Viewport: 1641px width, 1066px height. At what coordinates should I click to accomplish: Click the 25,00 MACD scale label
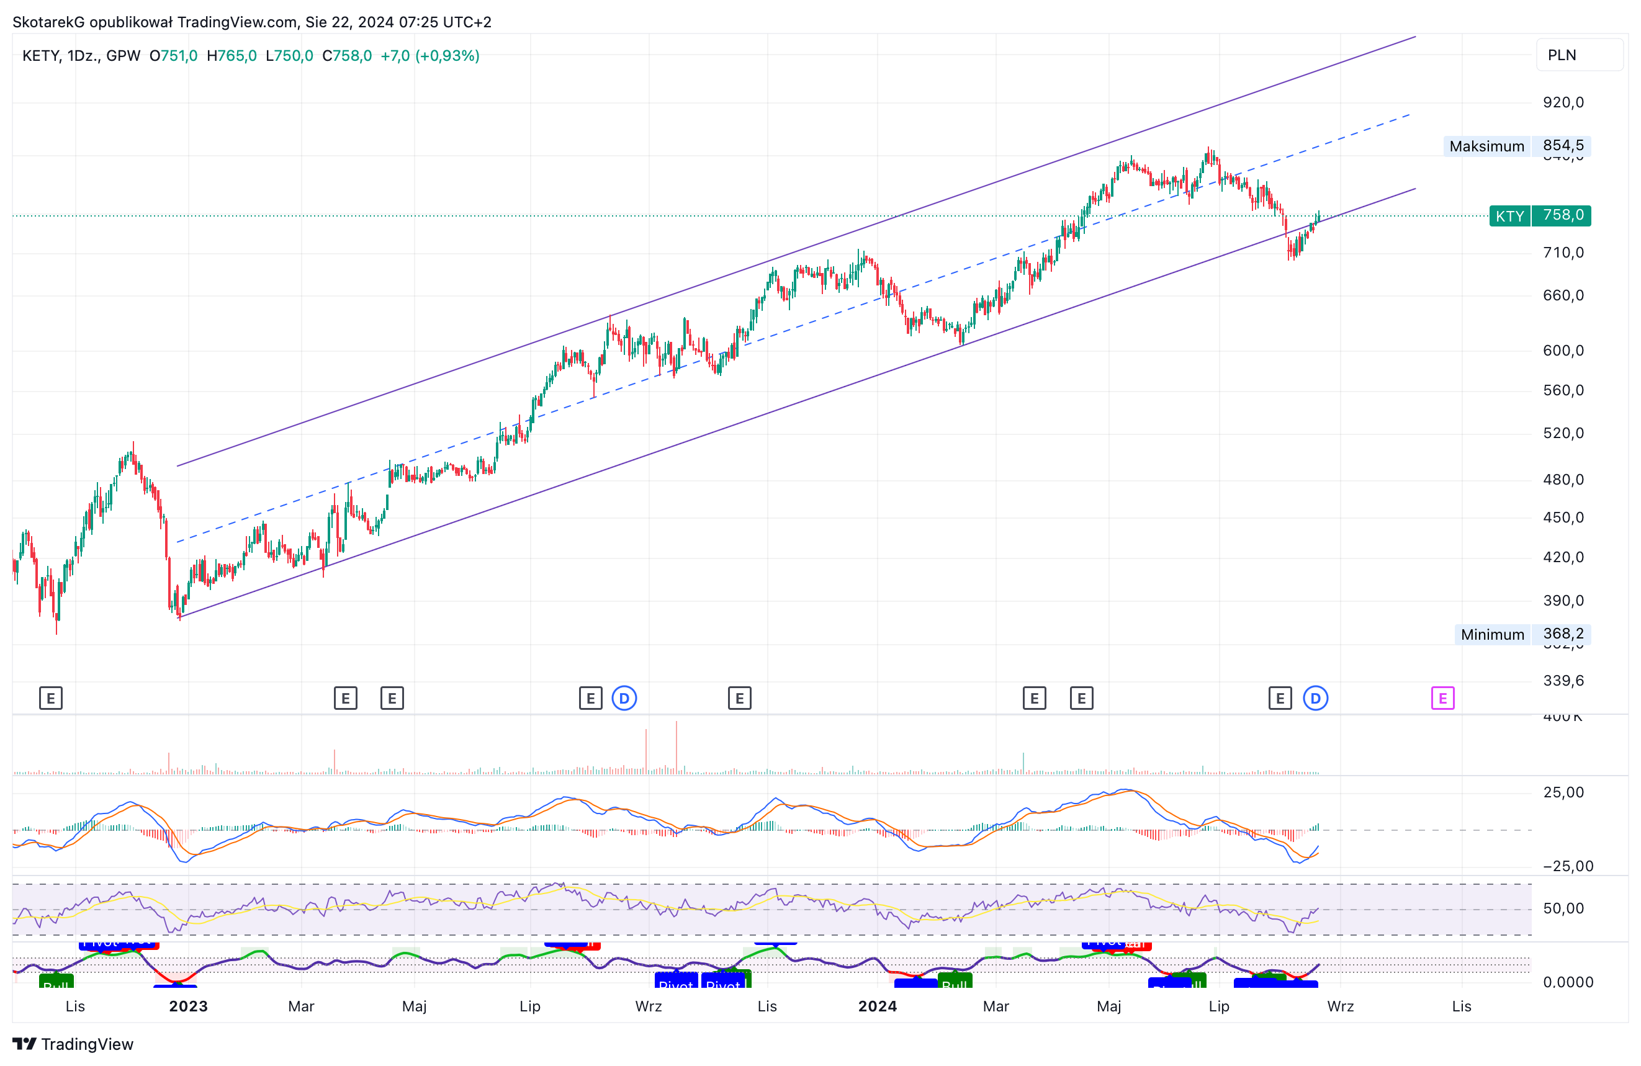[x=1563, y=792]
